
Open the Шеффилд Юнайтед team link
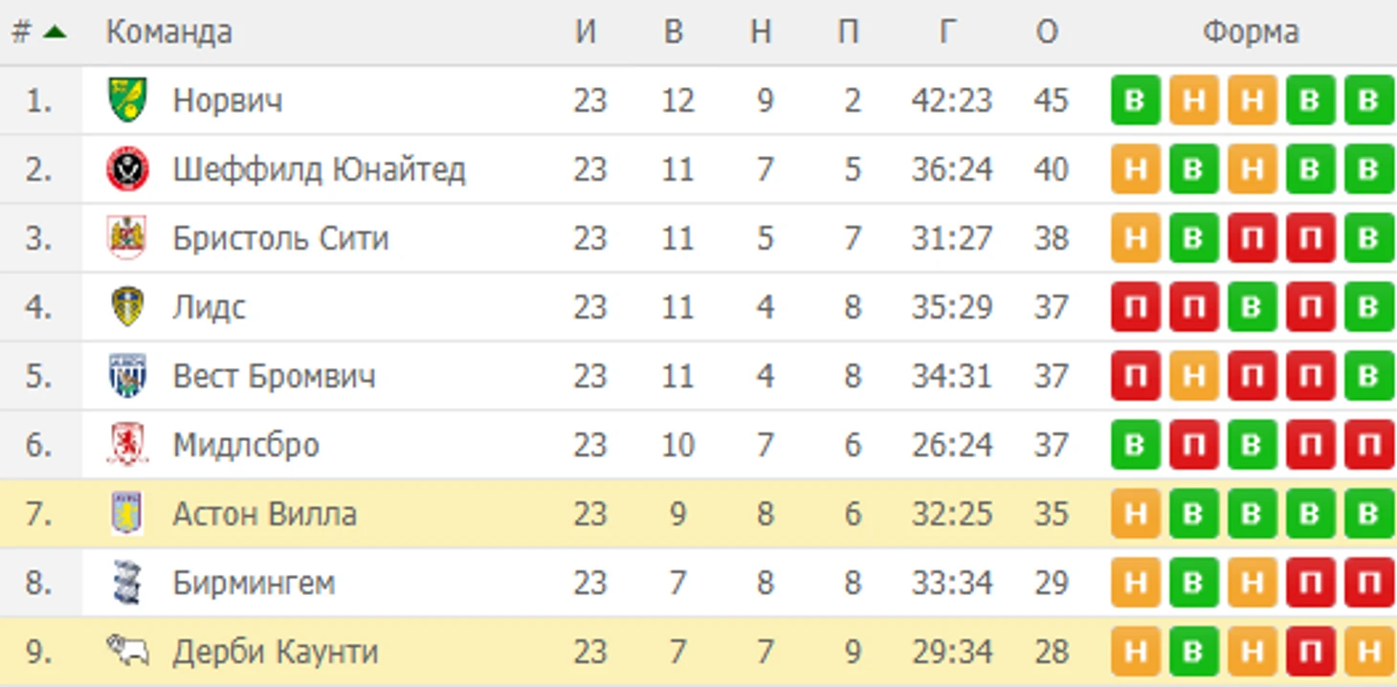click(319, 169)
